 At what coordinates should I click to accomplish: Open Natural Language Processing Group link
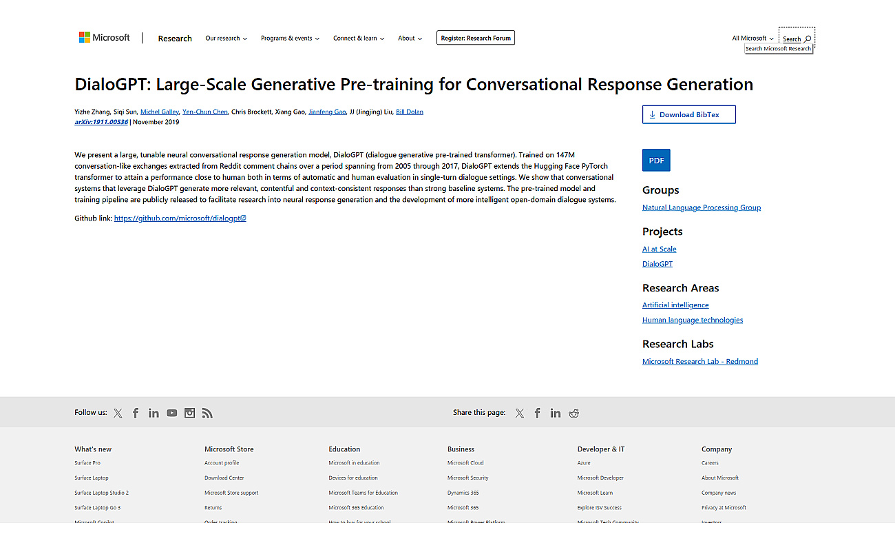[702, 207]
